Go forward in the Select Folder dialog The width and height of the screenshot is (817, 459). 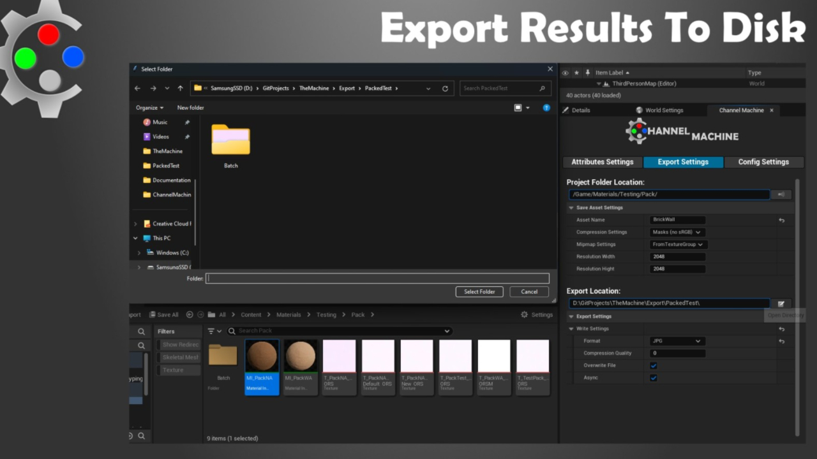[153, 89]
